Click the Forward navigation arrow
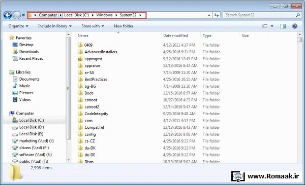This screenshot has height=185, width=305. (17, 15)
